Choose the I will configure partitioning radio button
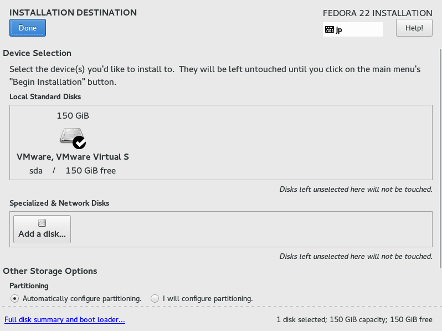442x331 pixels. (155, 298)
